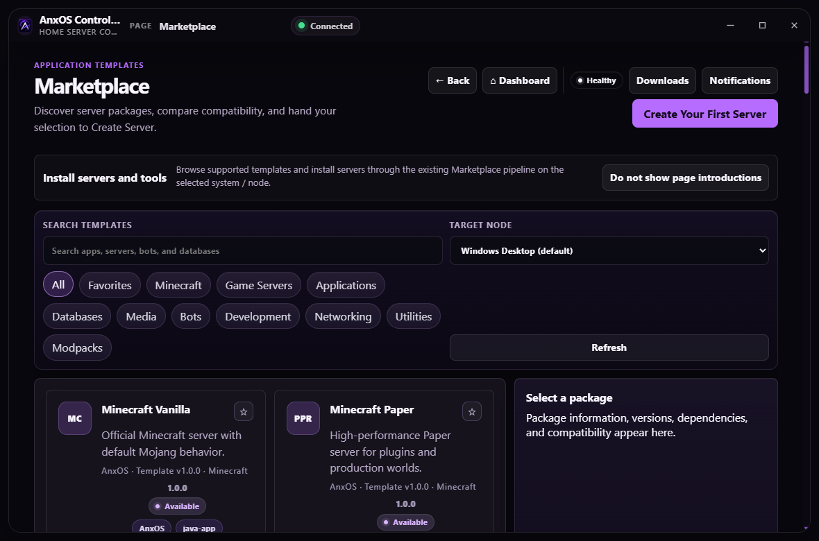The height and width of the screenshot is (541, 819).
Task: Click the PPR badge on Minecraft Paper card
Action: (x=303, y=418)
